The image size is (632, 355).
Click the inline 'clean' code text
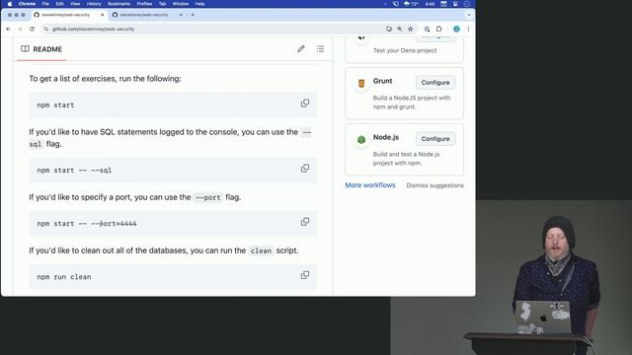tap(261, 250)
